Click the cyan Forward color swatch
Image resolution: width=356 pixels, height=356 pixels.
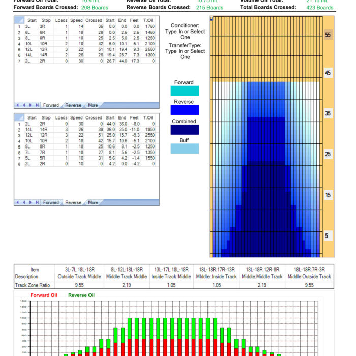tap(185, 91)
